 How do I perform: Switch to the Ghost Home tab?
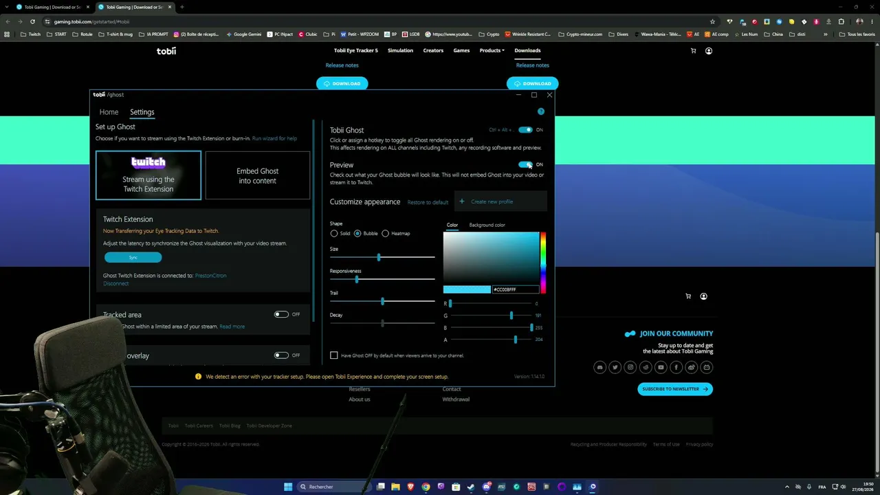(x=109, y=112)
